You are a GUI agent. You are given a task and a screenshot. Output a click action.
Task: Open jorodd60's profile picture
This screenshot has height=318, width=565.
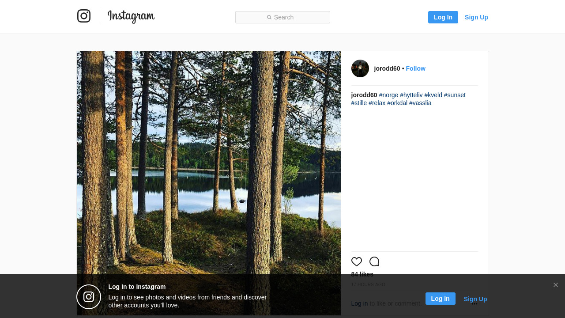pos(360,68)
